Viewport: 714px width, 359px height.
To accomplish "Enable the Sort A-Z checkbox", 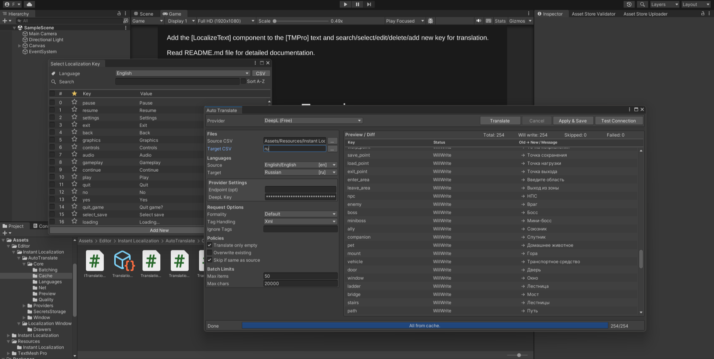I will (x=243, y=82).
